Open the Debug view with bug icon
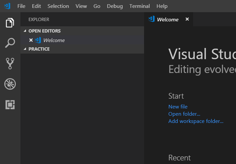This screenshot has height=164, width=236. click(x=10, y=84)
